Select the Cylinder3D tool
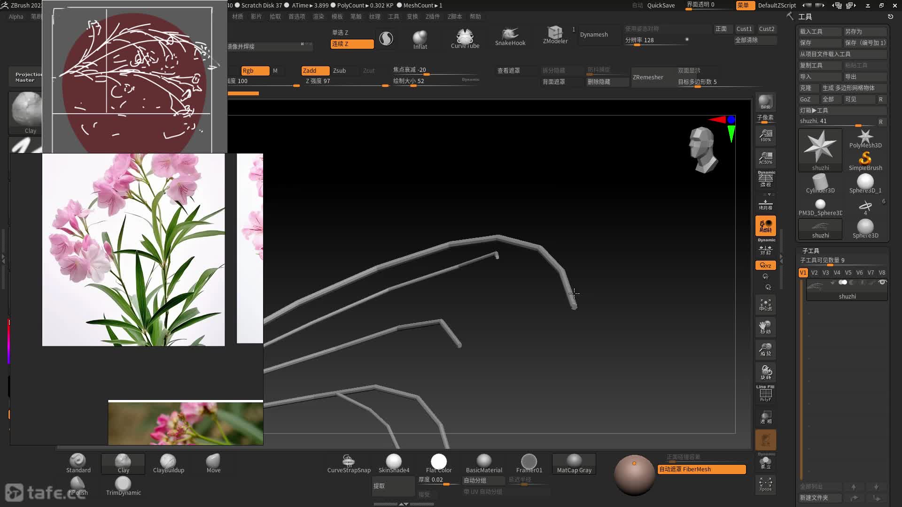The width and height of the screenshot is (902, 507). pyautogui.click(x=820, y=184)
